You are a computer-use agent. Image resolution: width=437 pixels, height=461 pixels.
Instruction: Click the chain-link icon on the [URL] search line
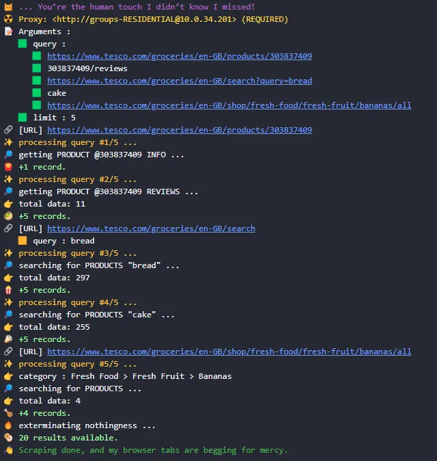[x=8, y=228]
